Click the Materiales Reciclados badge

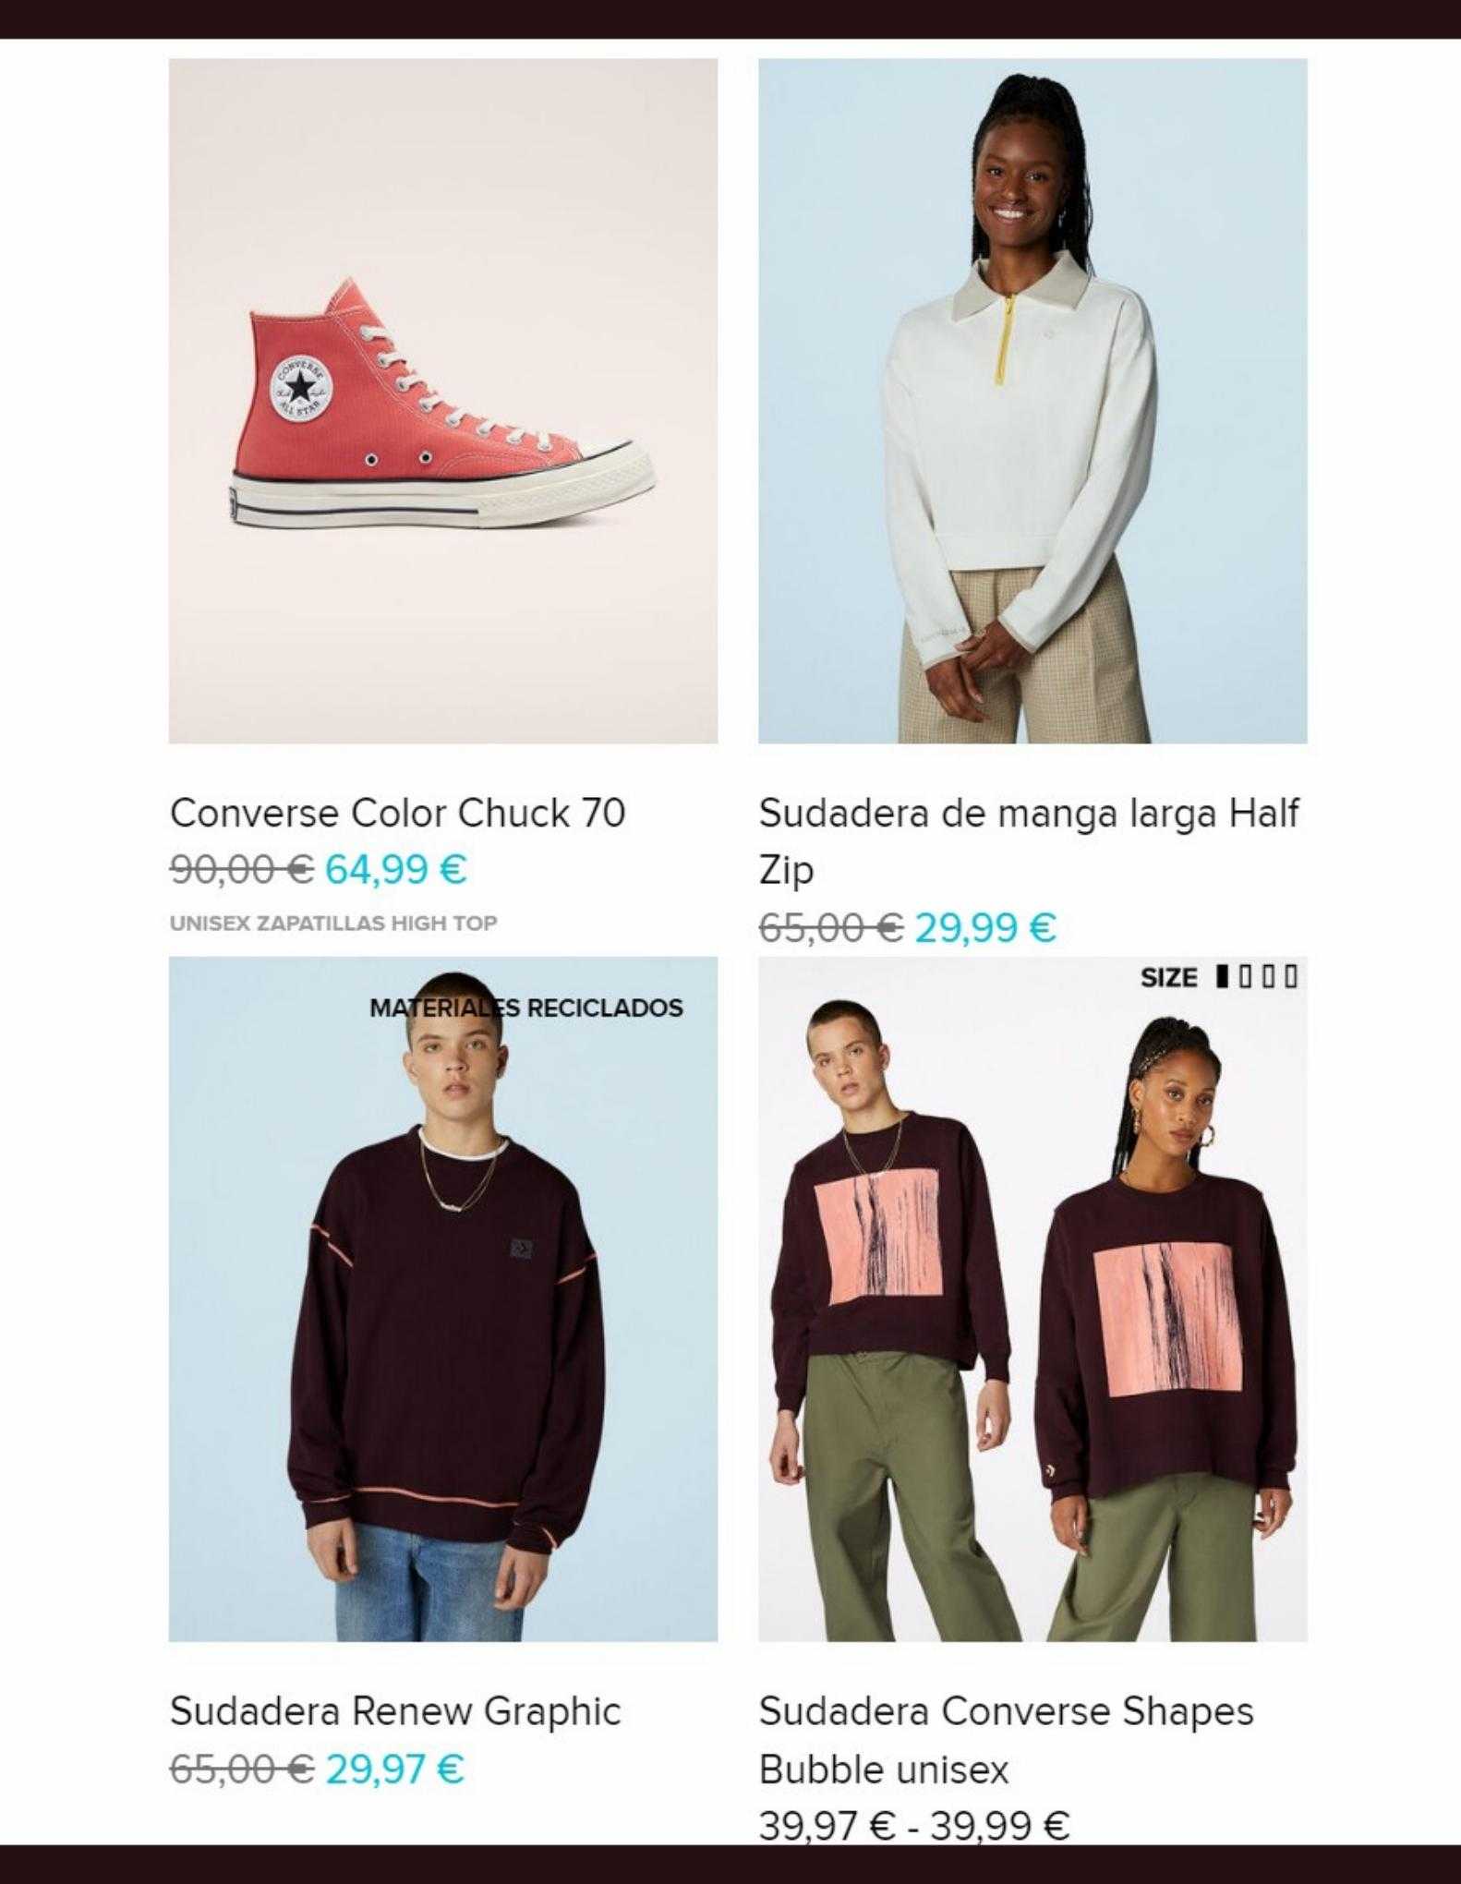pos(526,1008)
